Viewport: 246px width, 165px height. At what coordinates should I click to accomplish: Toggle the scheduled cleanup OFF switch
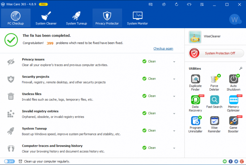point(10,161)
